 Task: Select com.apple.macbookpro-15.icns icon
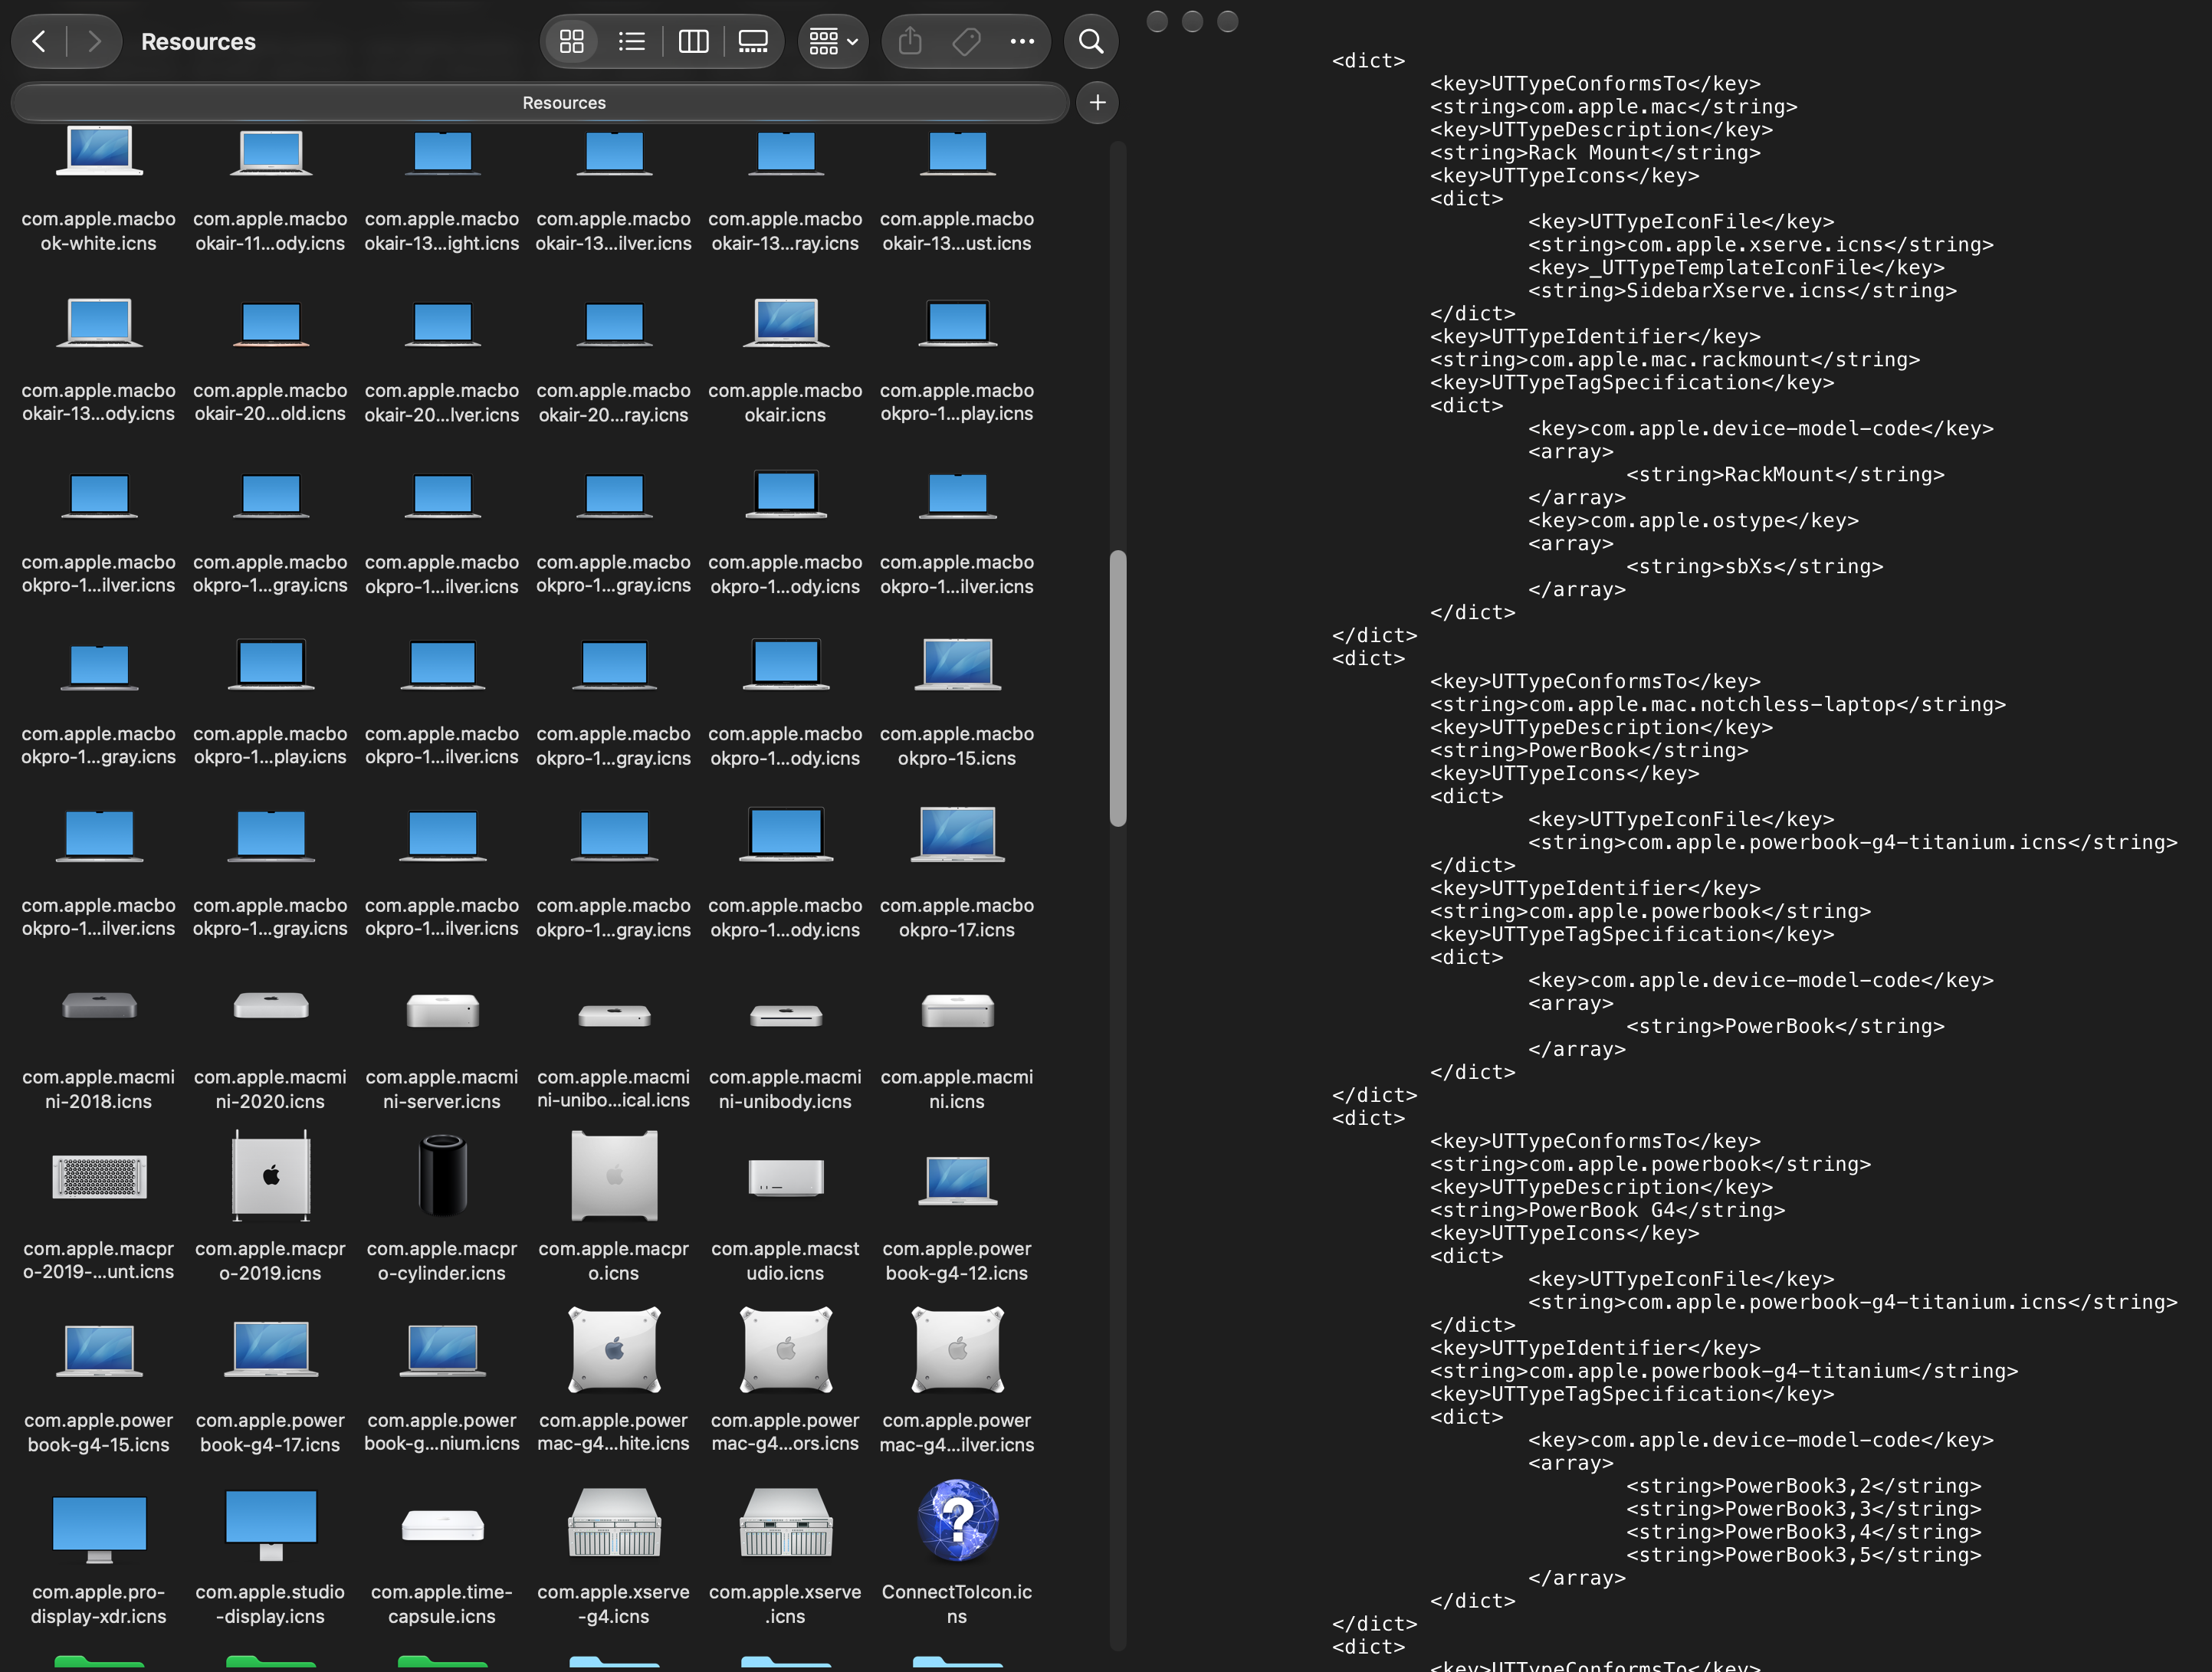pos(957,665)
